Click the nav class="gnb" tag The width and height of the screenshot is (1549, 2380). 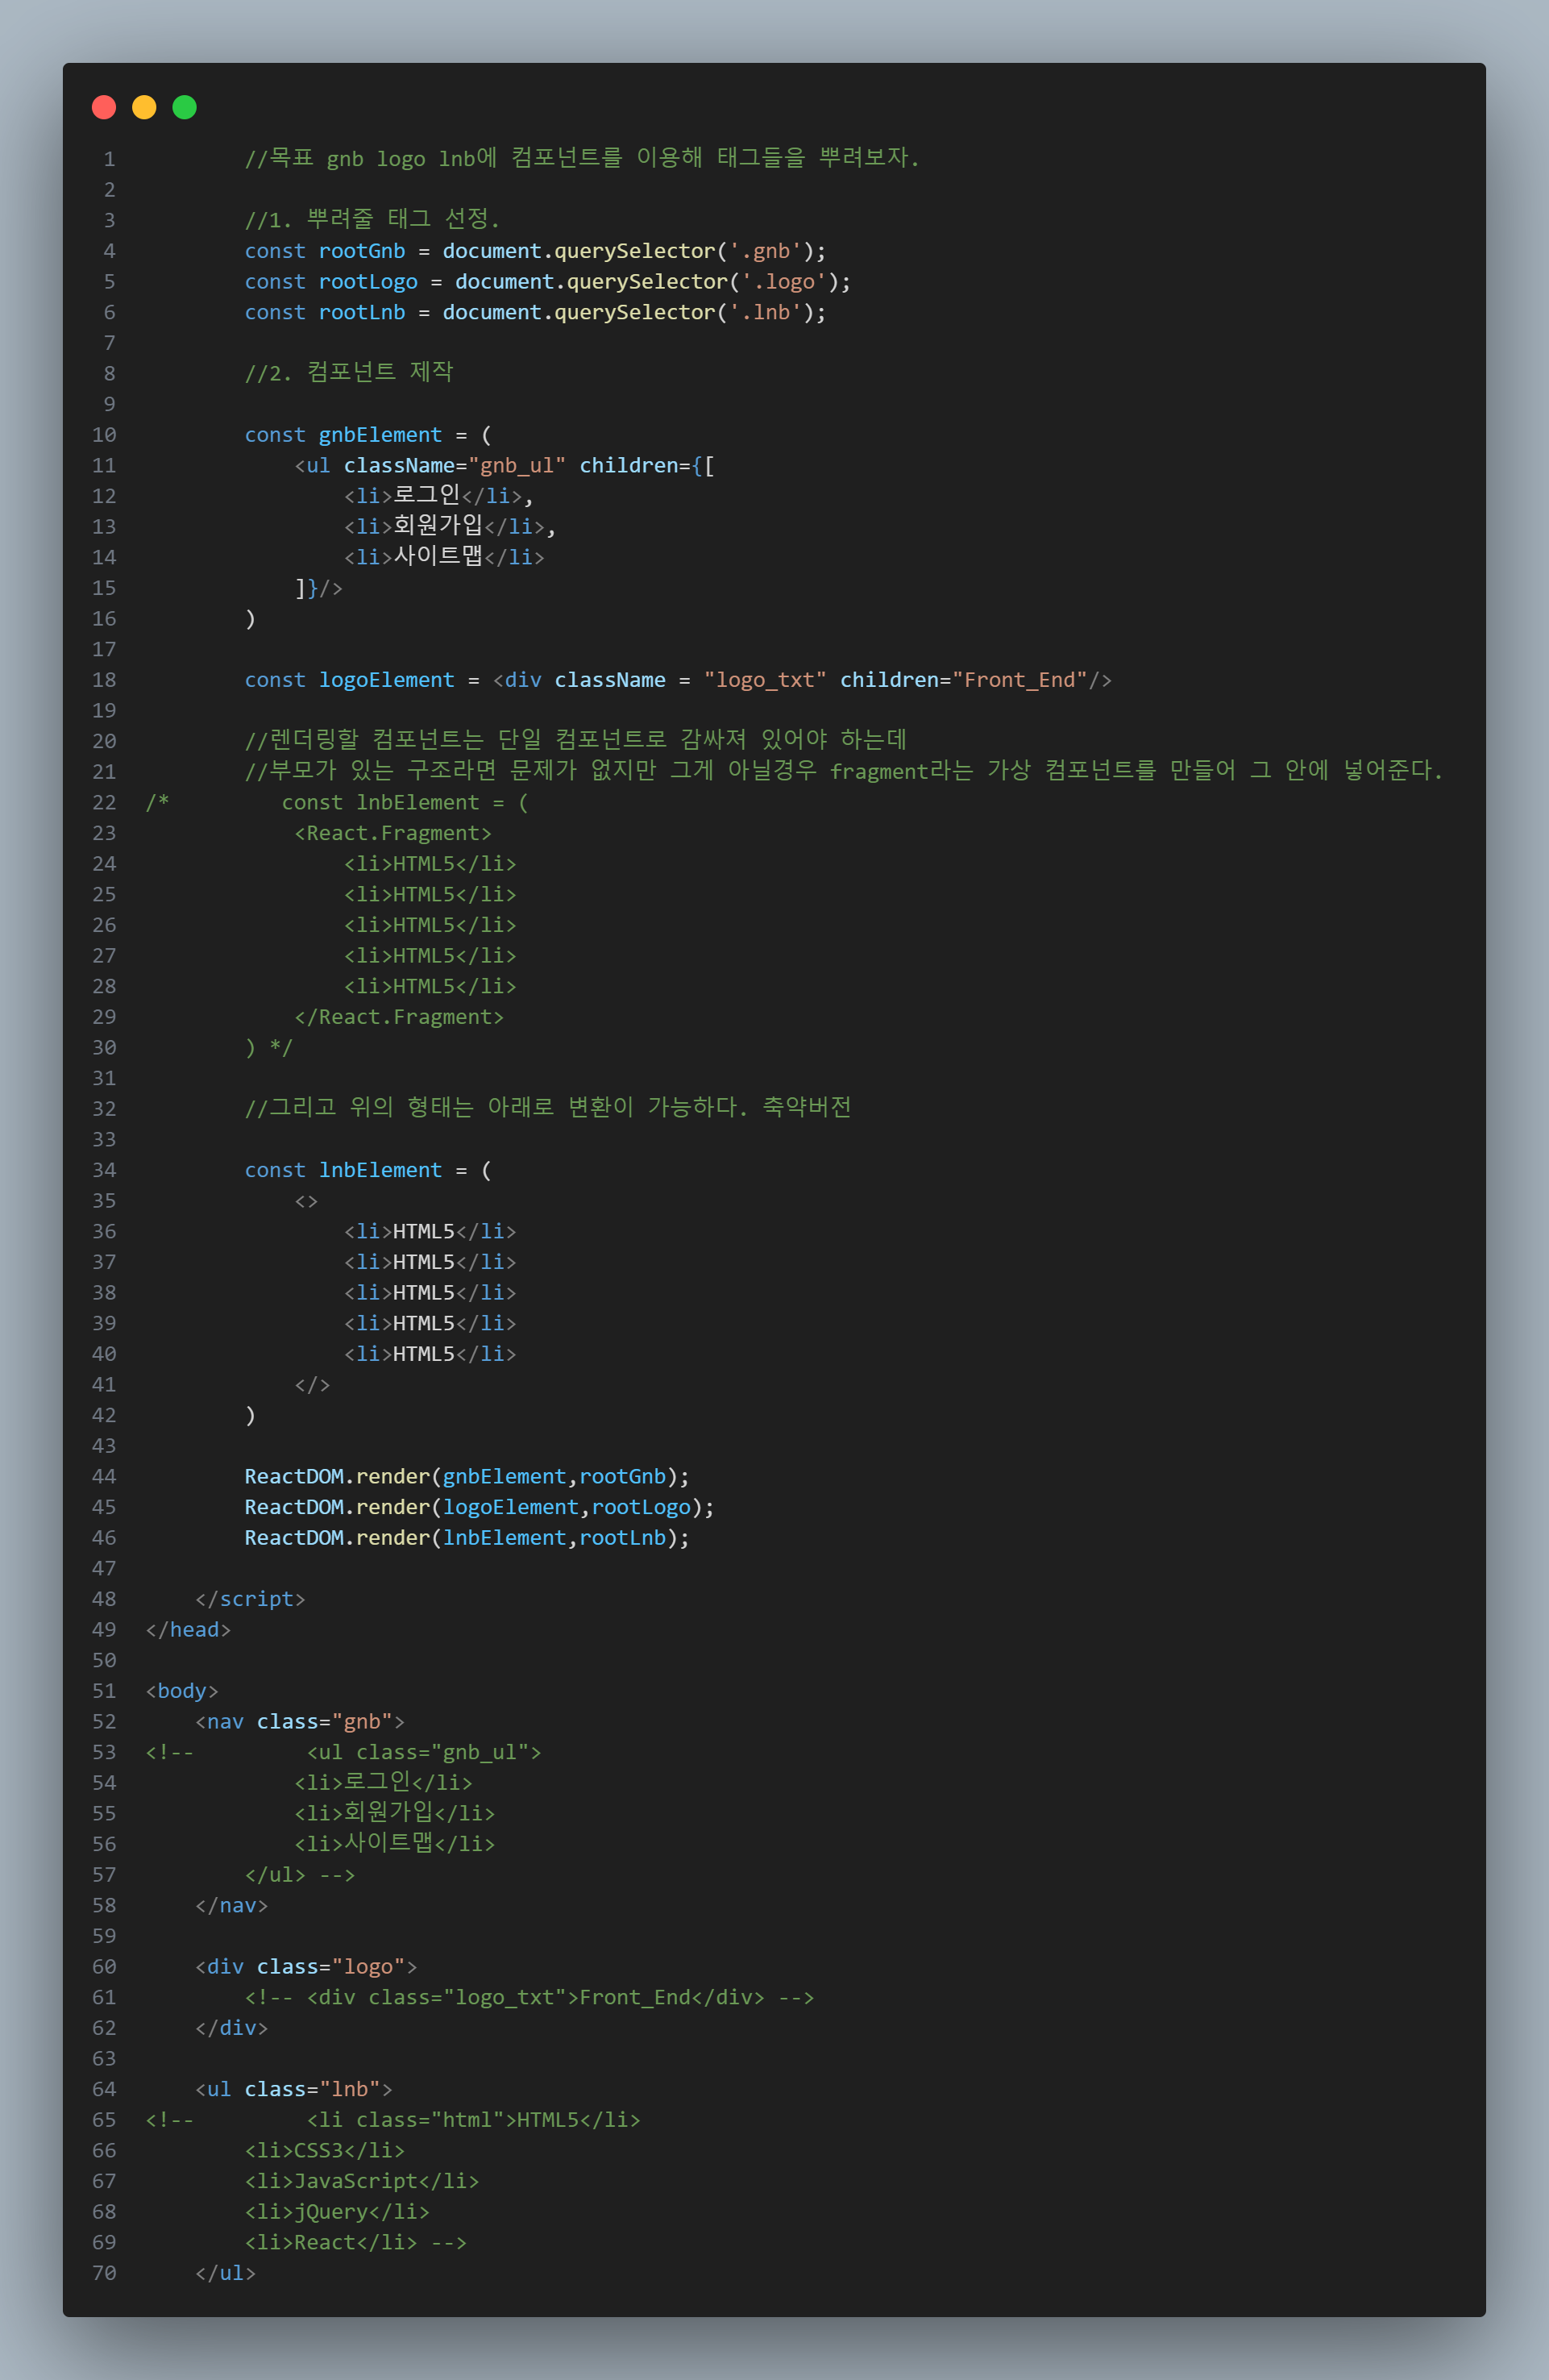coord(300,1722)
